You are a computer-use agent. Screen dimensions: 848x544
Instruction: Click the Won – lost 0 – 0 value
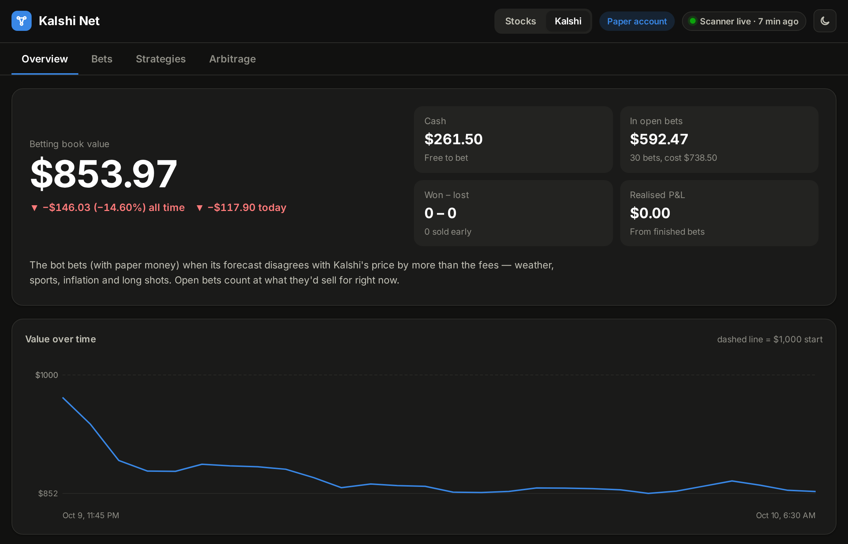tap(440, 213)
